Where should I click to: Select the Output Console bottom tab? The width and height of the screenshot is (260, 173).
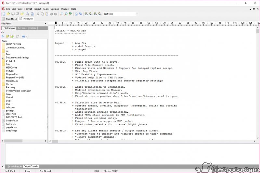point(31,167)
